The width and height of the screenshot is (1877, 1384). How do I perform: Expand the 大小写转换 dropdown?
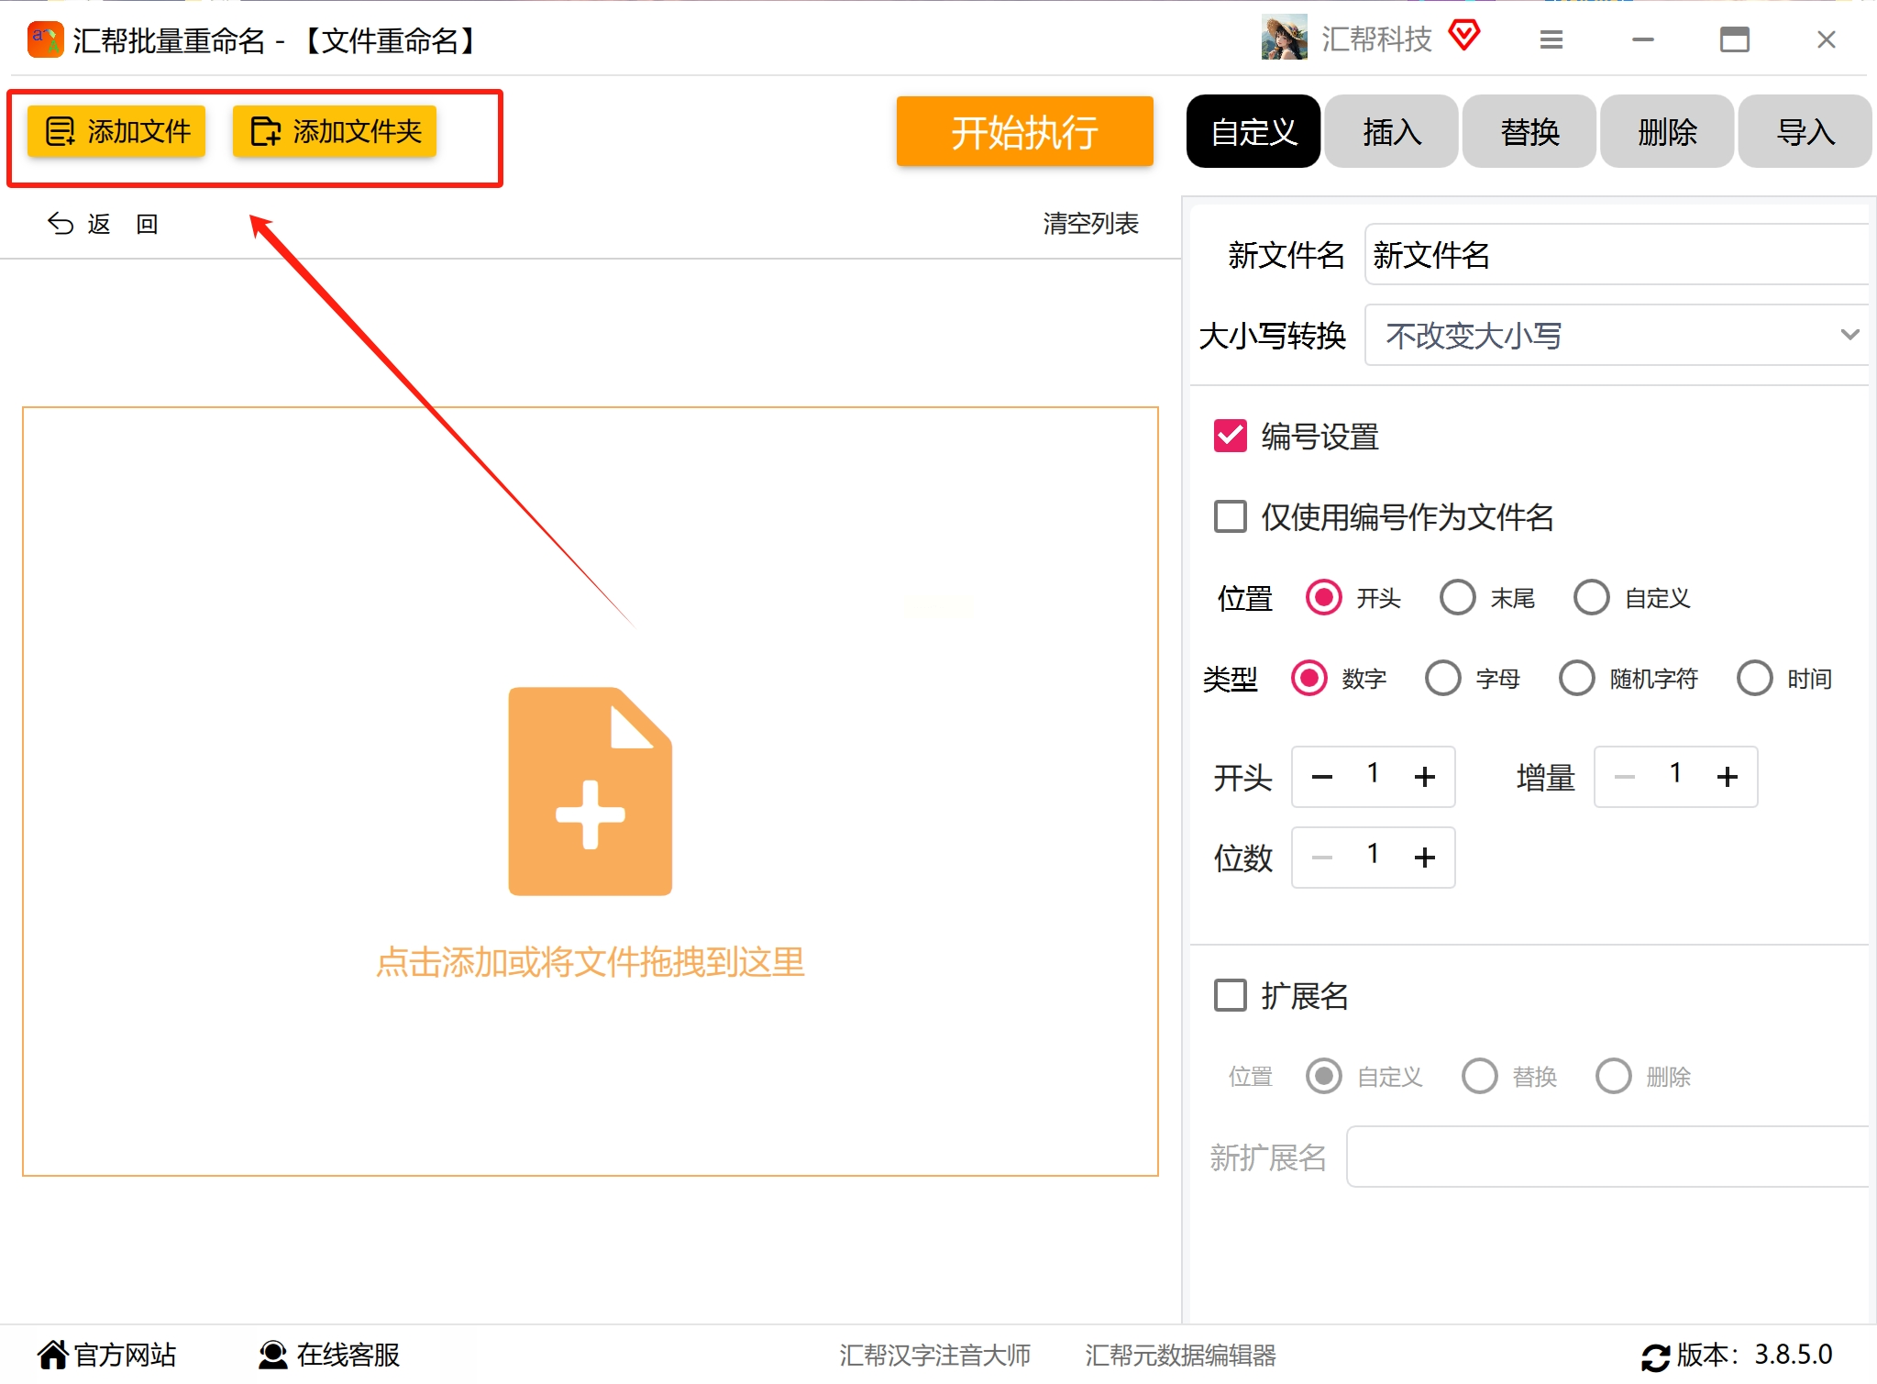click(x=1616, y=335)
